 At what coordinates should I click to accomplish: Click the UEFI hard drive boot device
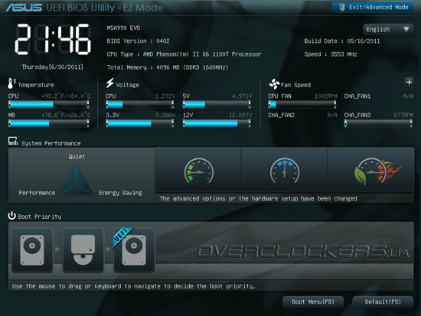pos(134,250)
